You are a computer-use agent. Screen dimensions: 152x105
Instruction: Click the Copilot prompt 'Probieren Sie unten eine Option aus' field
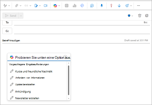pos(39,58)
